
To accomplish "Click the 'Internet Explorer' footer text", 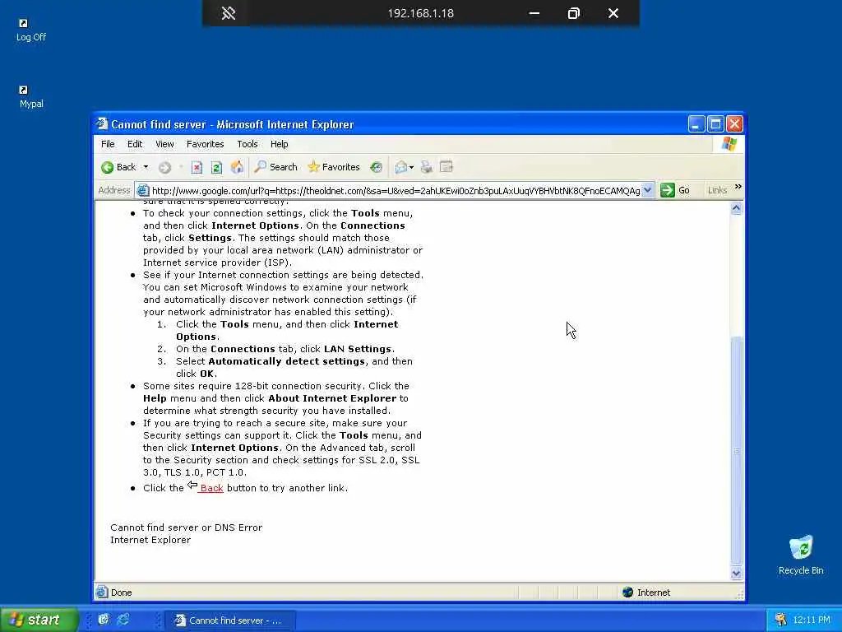I will tap(150, 540).
